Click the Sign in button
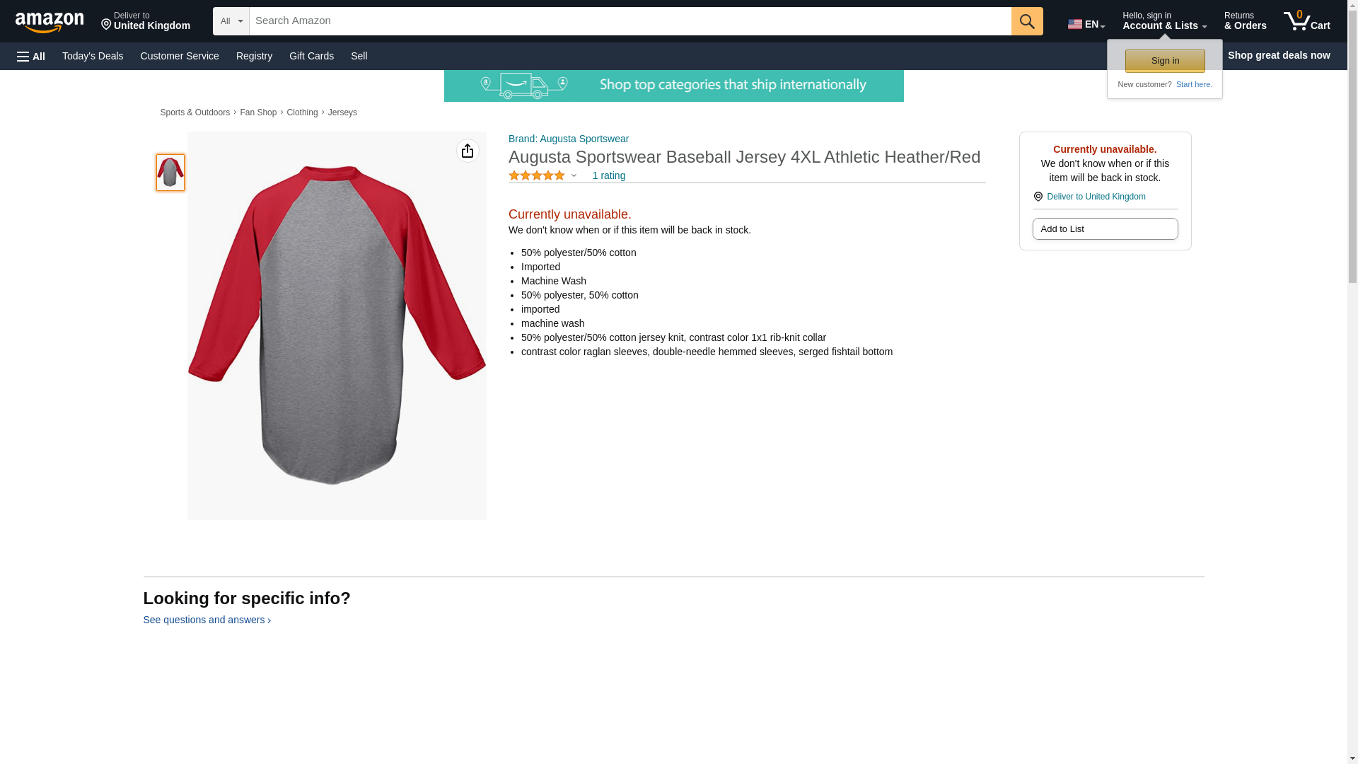The height and width of the screenshot is (764, 1358). tap(1165, 61)
